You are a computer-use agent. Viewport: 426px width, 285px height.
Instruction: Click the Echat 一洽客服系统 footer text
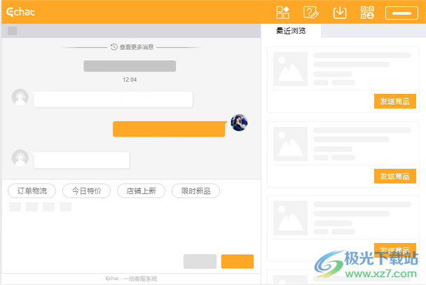click(x=131, y=279)
